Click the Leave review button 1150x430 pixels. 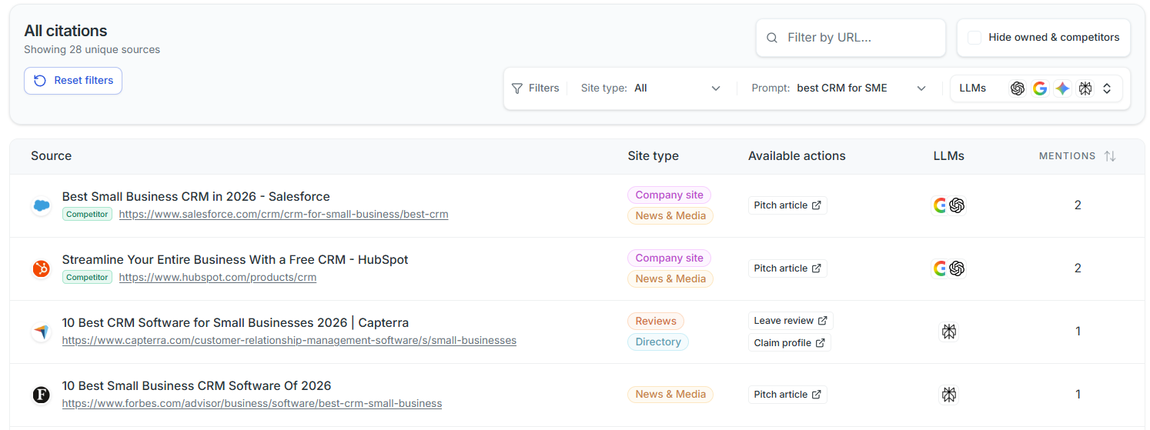coord(791,321)
